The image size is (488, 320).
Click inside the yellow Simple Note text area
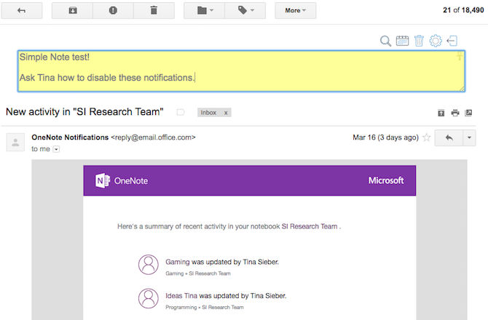(240, 71)
